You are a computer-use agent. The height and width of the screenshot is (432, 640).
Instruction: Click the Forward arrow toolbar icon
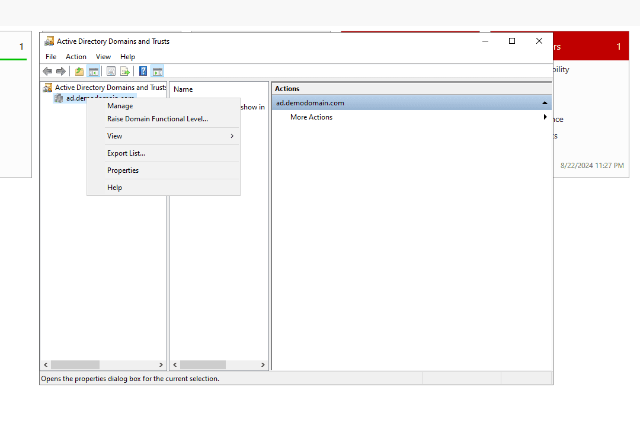click(x=60, y=72)
